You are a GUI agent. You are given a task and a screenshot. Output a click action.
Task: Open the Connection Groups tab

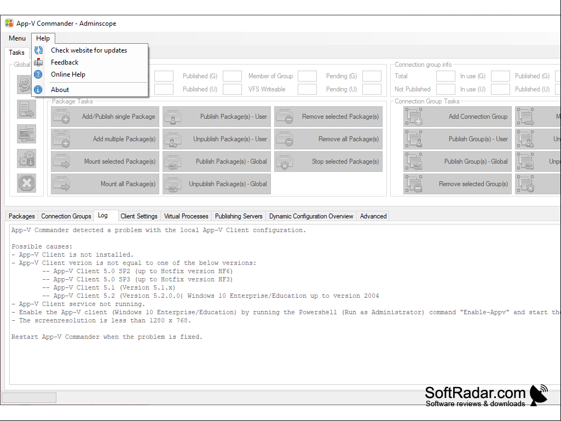click(x=66, y=216)
